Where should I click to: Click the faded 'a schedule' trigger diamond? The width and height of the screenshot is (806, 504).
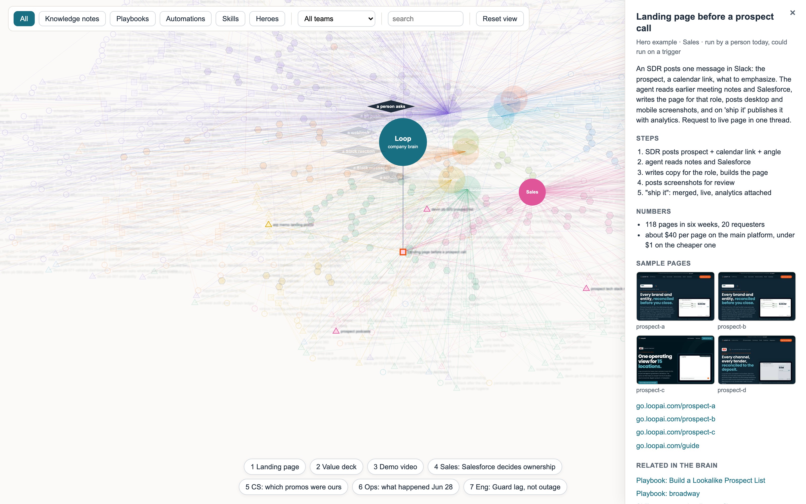tap(391, 178)
